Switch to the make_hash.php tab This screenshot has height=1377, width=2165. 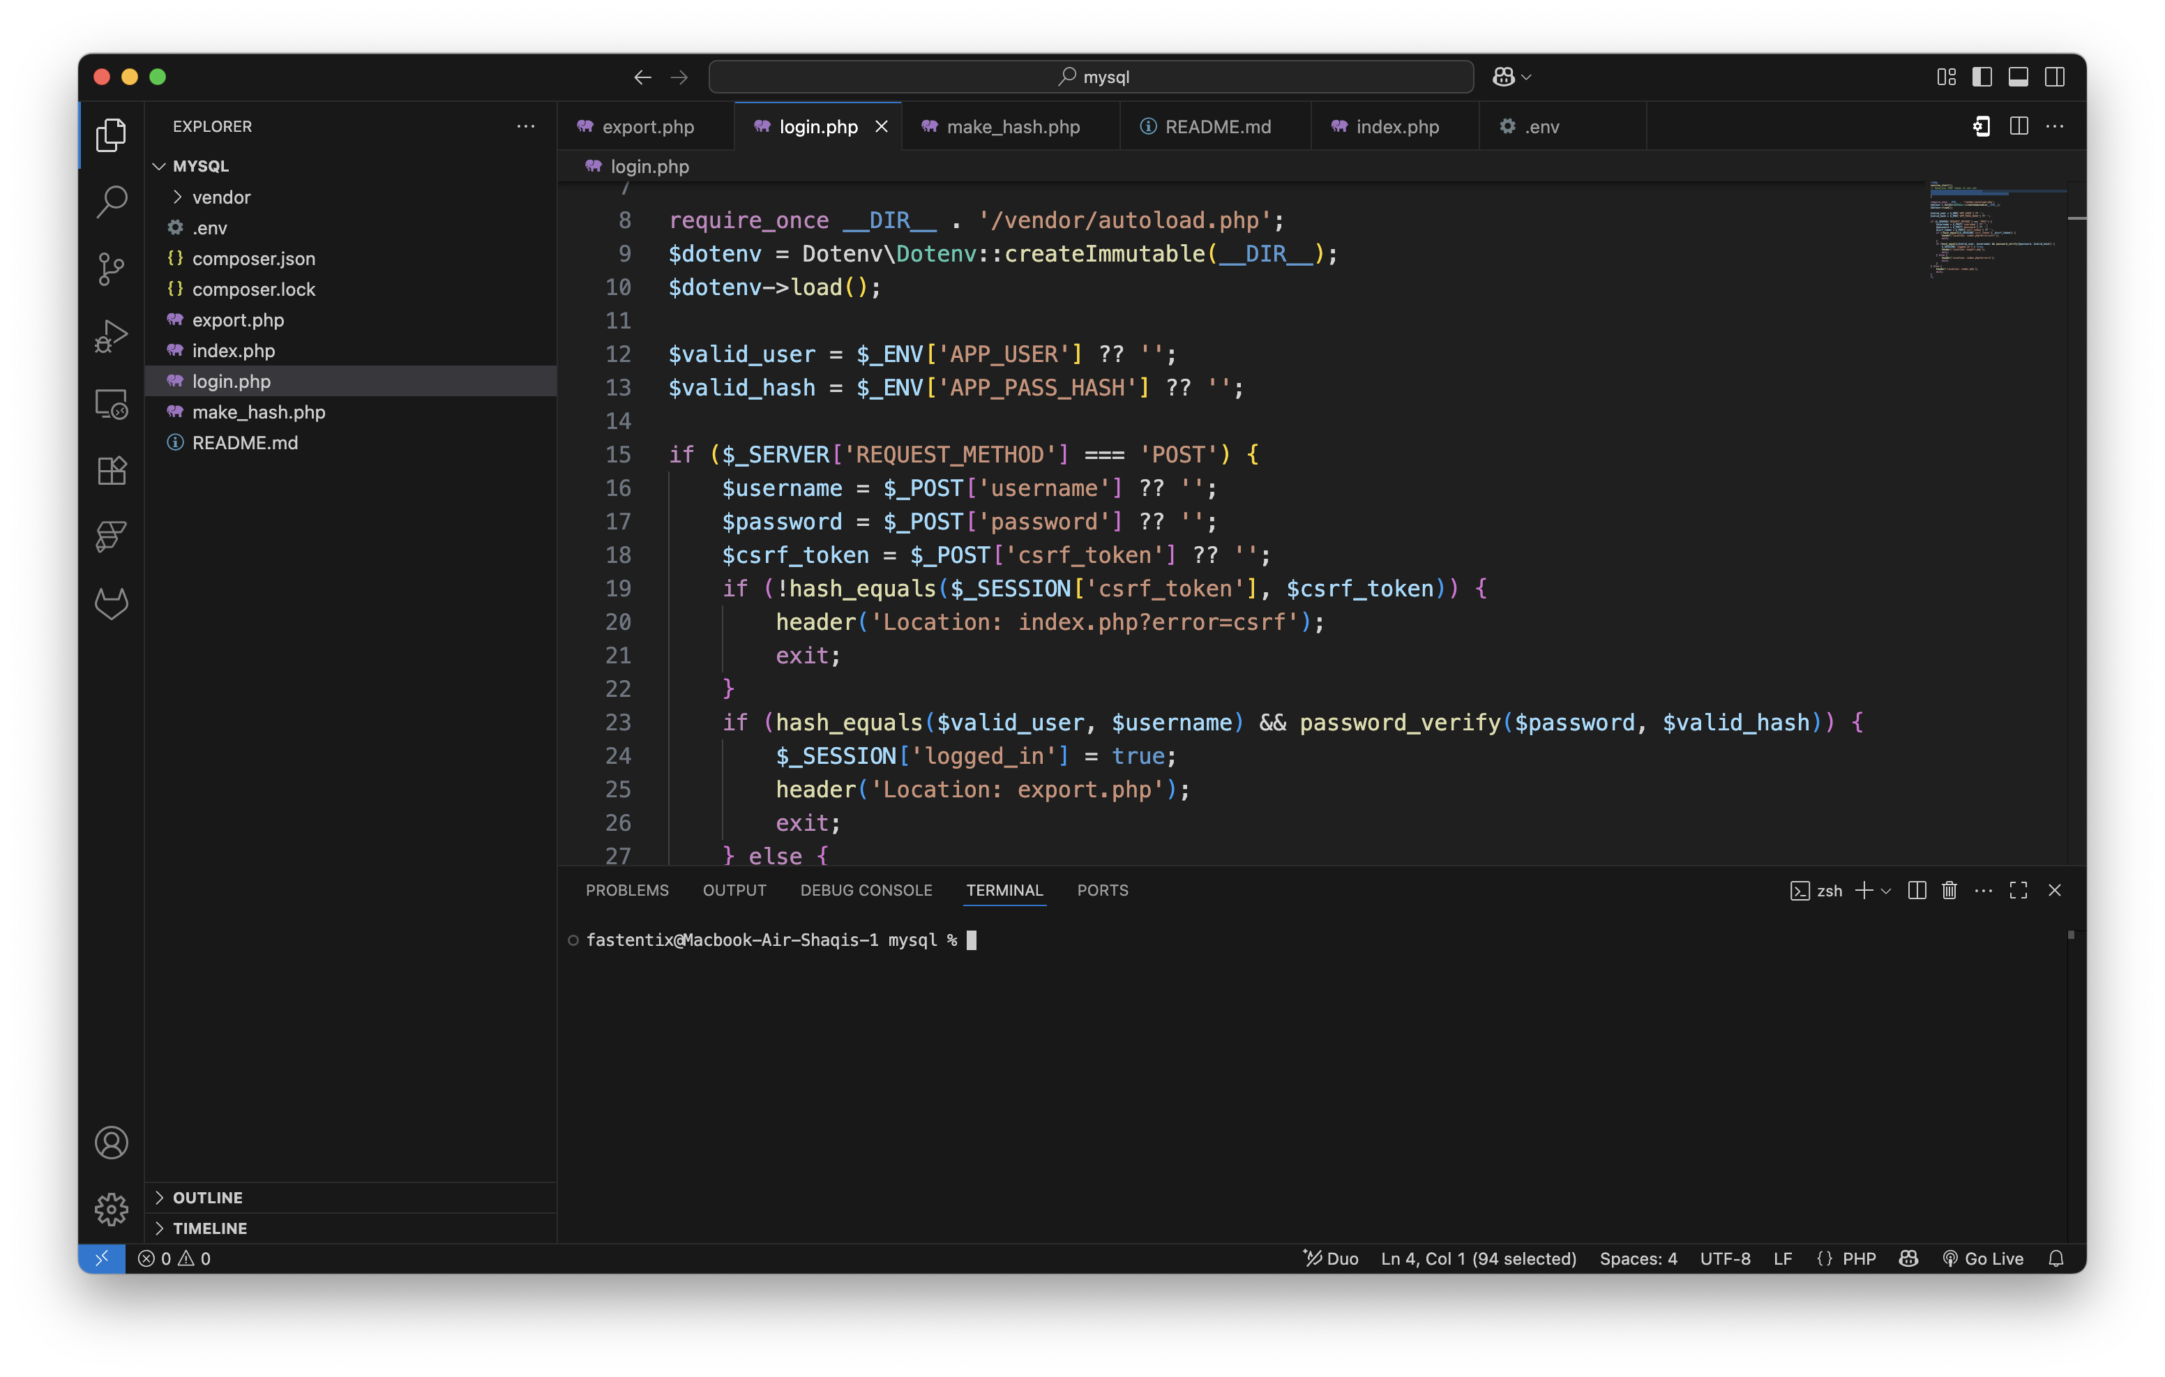click(1011, 126)
